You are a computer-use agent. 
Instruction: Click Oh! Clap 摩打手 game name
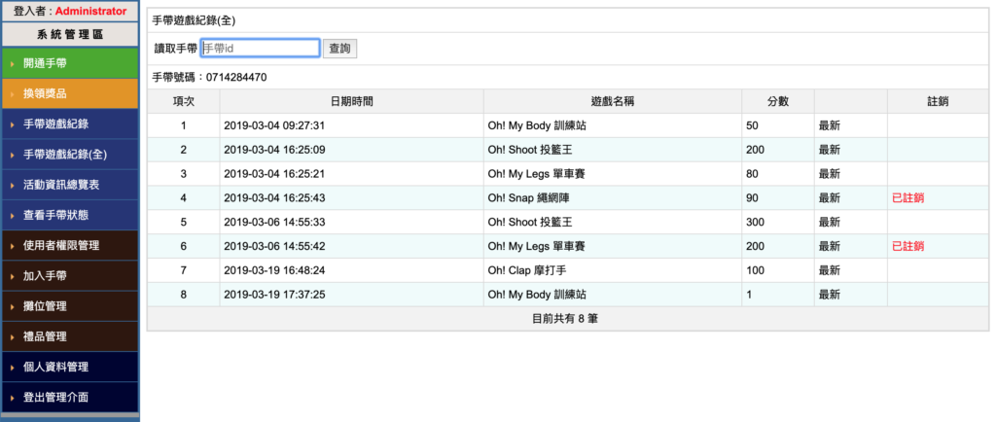coord(526,270)
